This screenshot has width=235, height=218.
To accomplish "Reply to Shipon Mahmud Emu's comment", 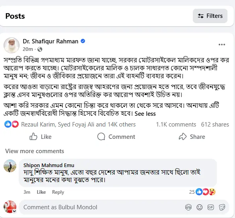I will click(58, 192).
